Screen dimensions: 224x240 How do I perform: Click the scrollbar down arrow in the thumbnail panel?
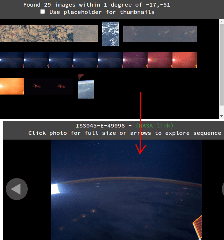point(221,116)
